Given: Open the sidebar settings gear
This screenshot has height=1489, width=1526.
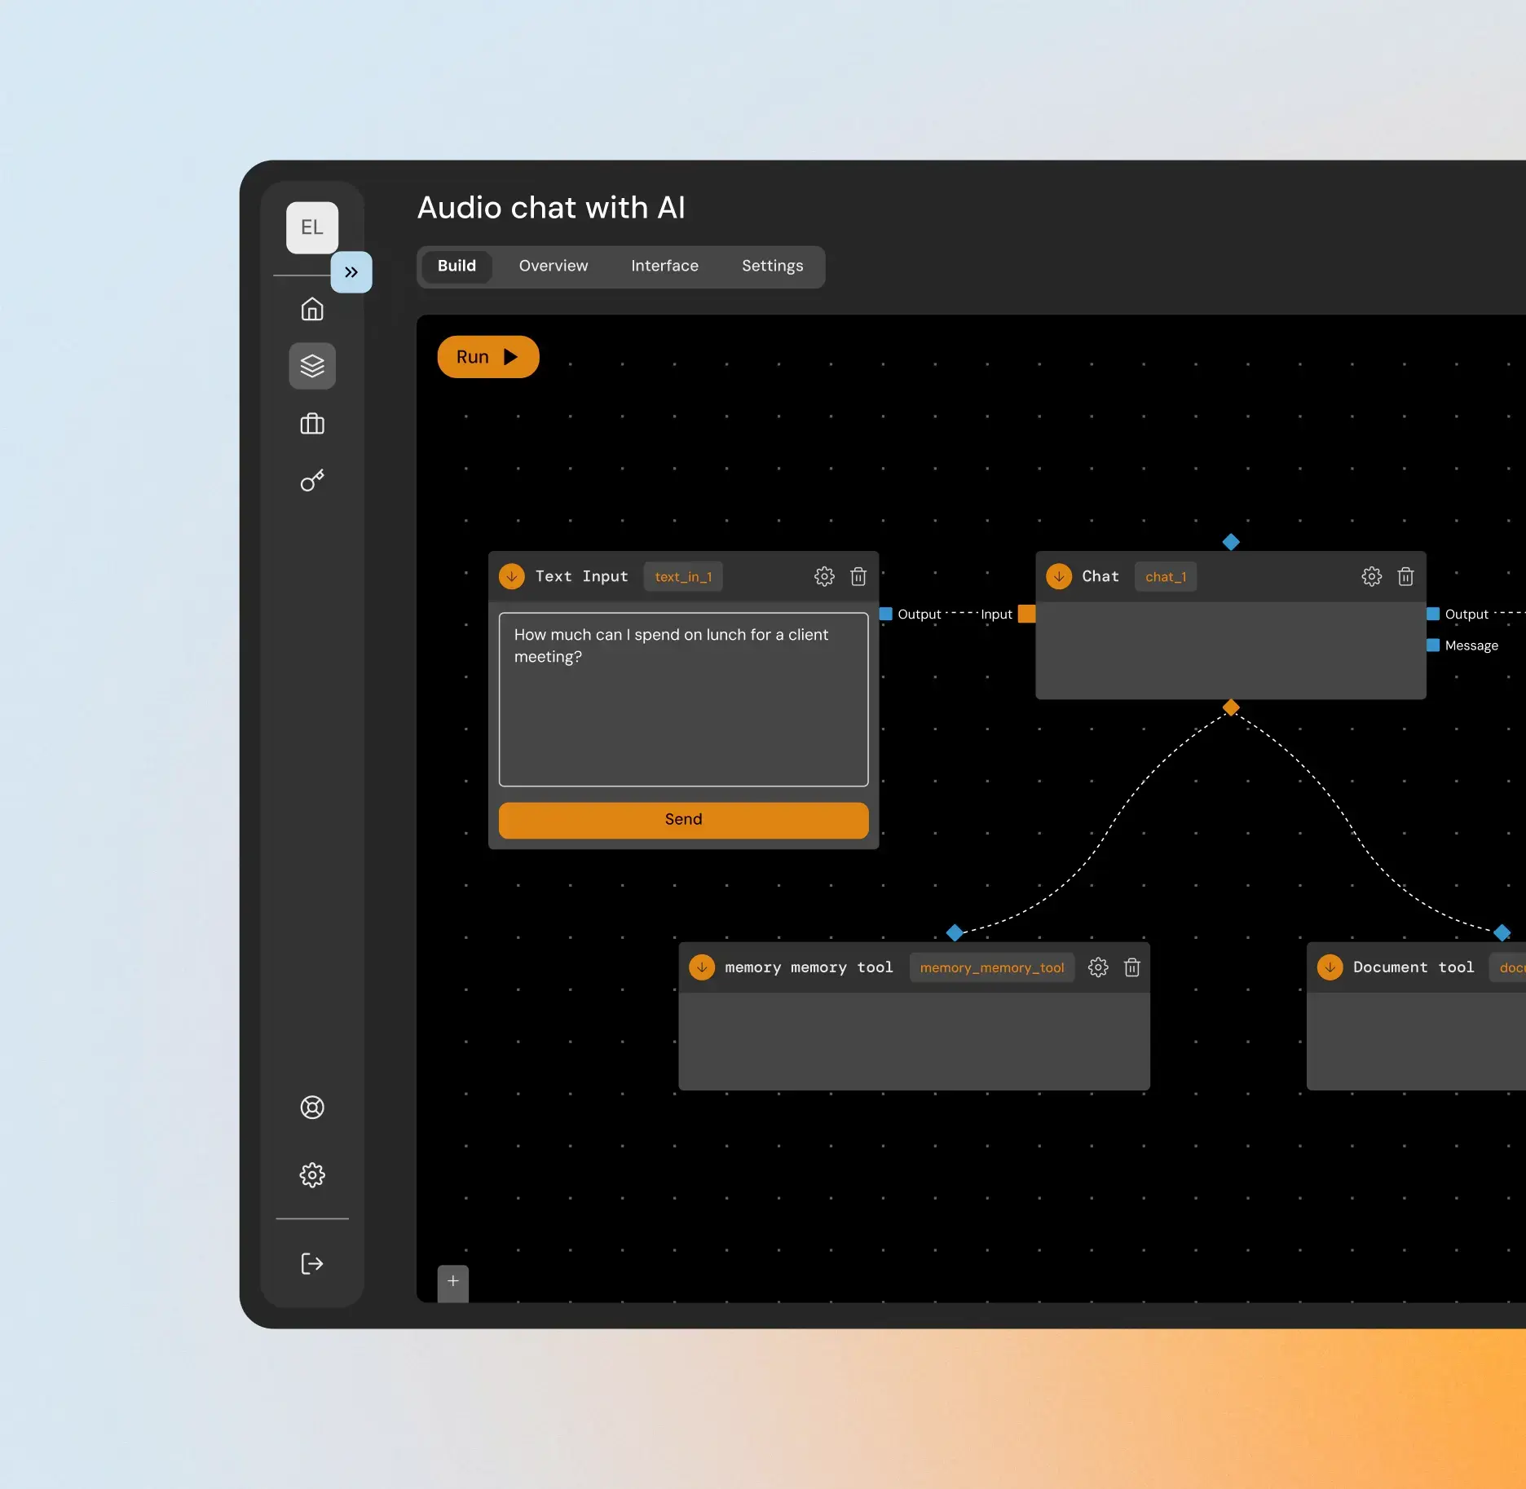Looking at the screenshot, I should 312,1175.
